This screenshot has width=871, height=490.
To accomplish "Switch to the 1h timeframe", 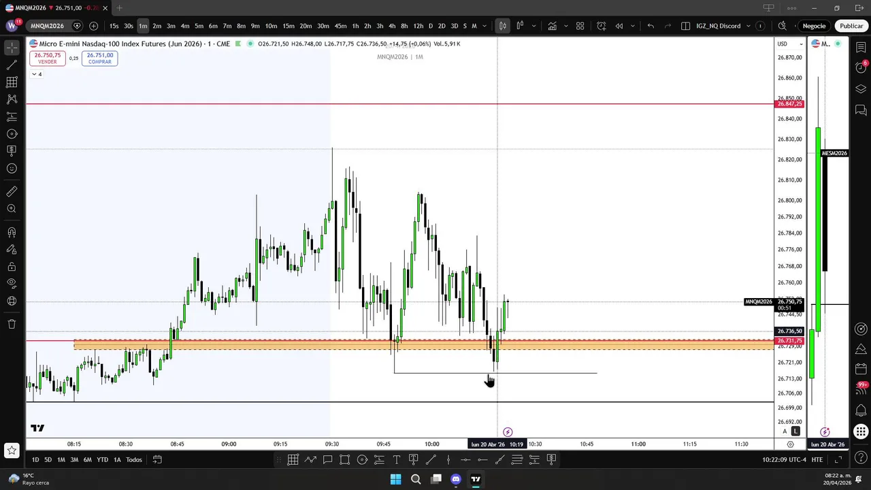I will pyautogui.click(x=355, y=26).
